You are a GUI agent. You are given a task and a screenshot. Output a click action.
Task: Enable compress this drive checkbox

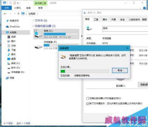pyautogui.click(x=87, y=98)
